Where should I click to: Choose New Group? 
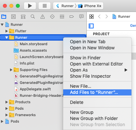pyautogui.click(x=97, y=112)
